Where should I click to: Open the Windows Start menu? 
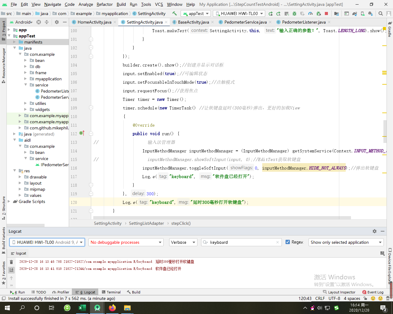[7, 308]
